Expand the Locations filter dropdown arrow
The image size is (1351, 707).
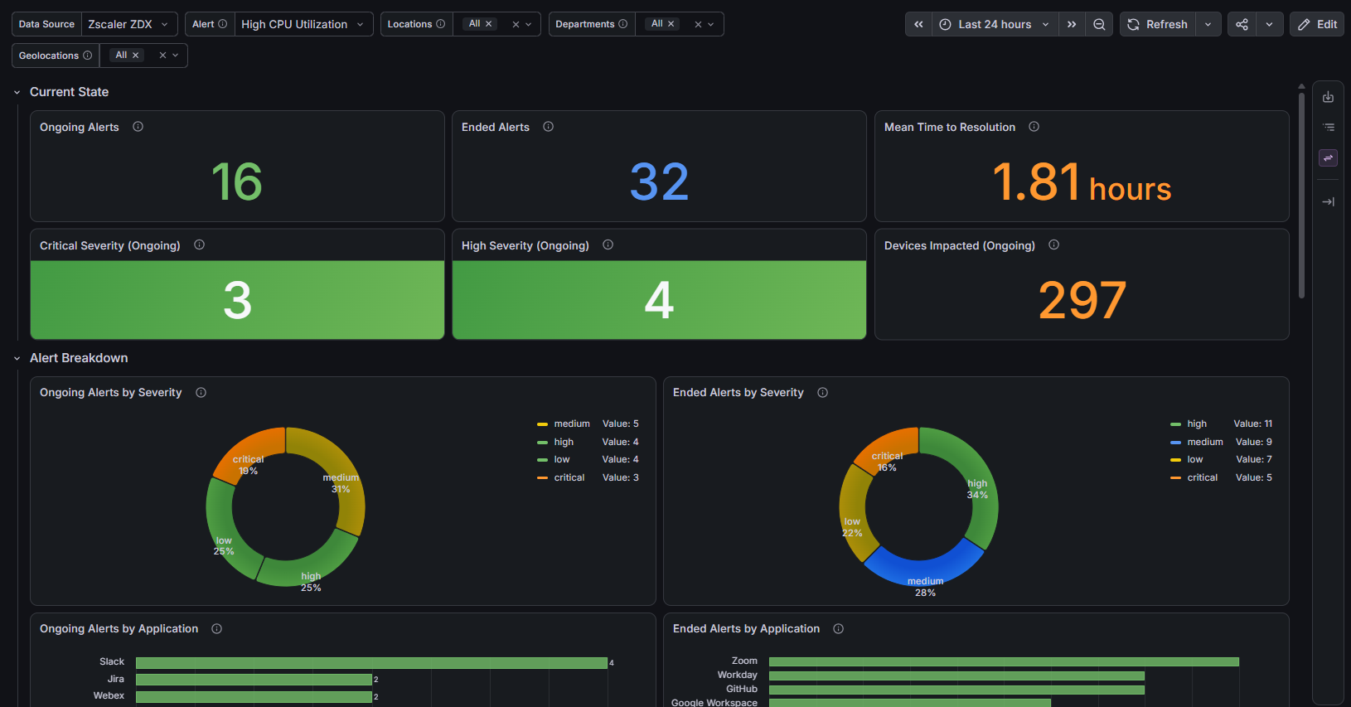point(529,25)
